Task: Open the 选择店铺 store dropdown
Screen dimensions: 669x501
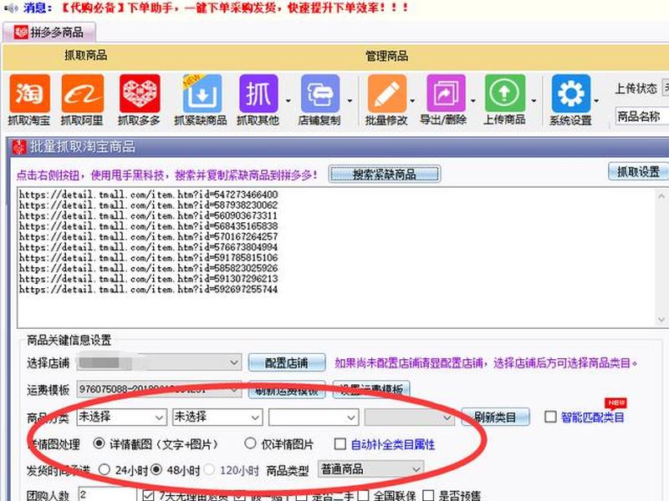Action: point(159,362)
